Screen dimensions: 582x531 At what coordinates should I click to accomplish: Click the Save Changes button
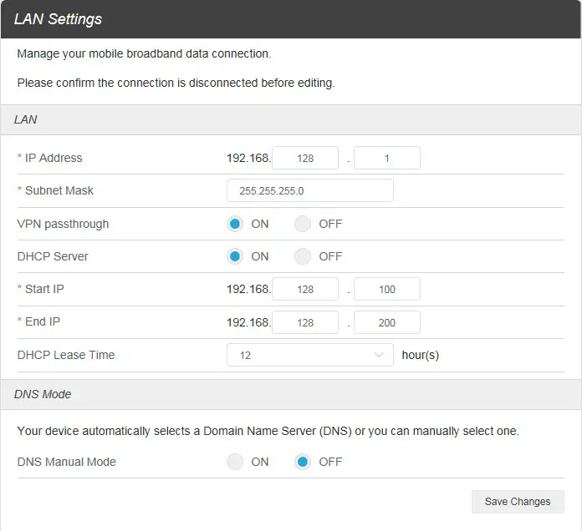[518, 502]
